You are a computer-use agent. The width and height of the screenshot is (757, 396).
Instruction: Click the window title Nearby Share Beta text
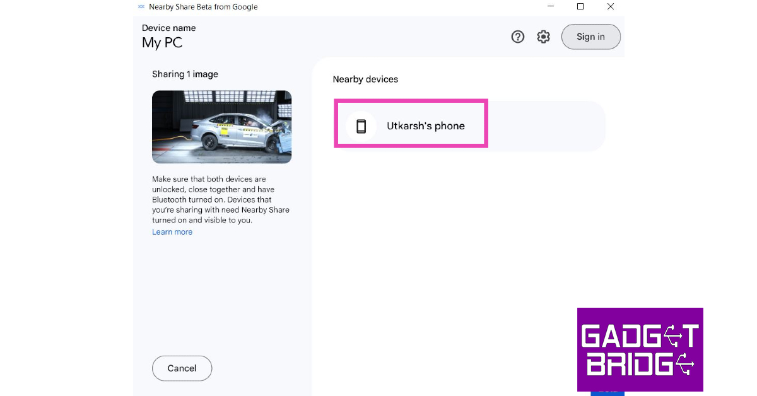[x=203, y=7]
